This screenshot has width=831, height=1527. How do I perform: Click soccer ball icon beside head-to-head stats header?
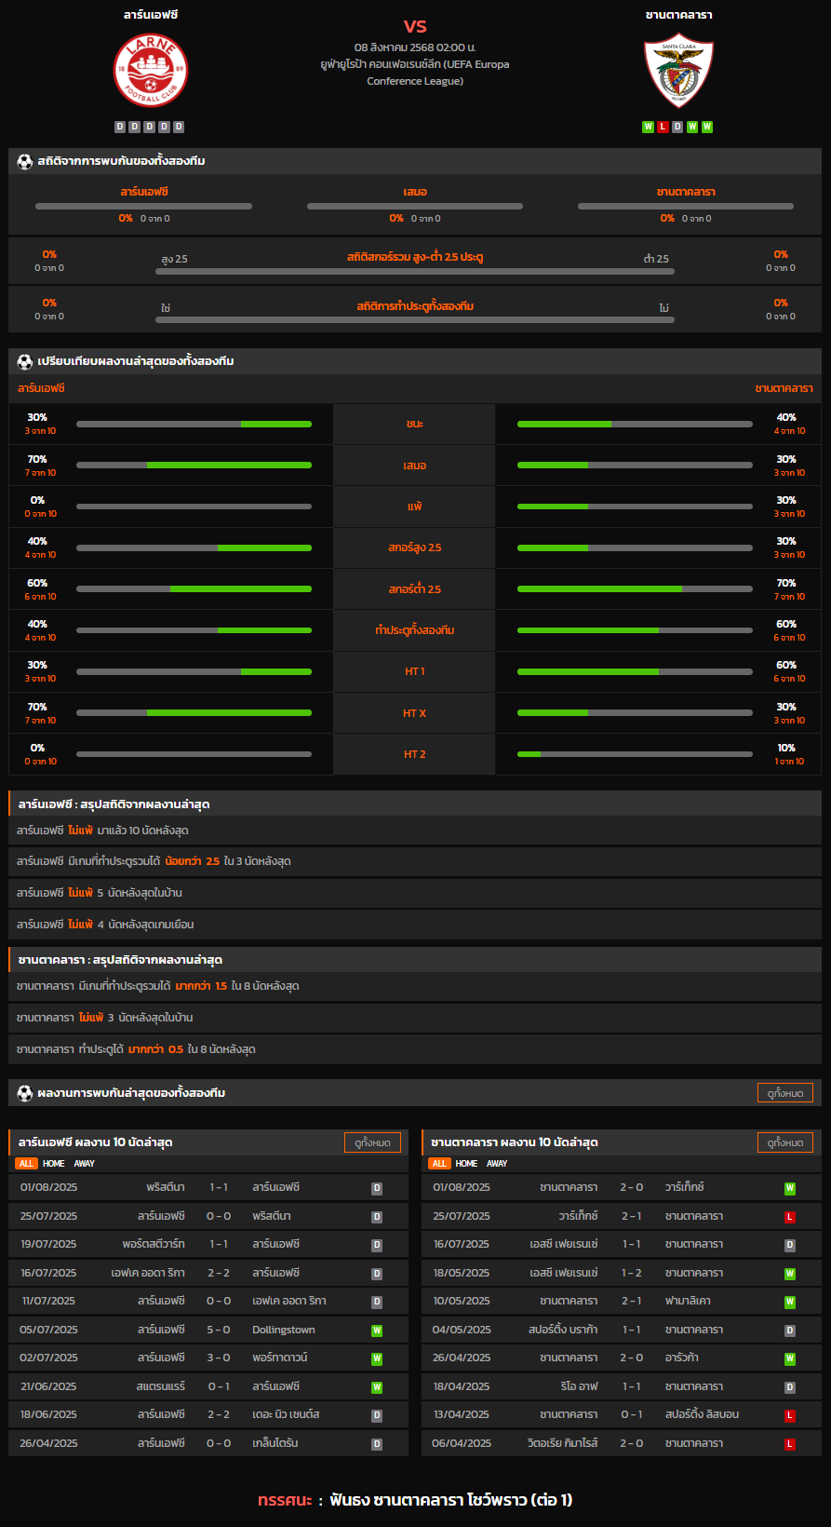tap(25, 161)
